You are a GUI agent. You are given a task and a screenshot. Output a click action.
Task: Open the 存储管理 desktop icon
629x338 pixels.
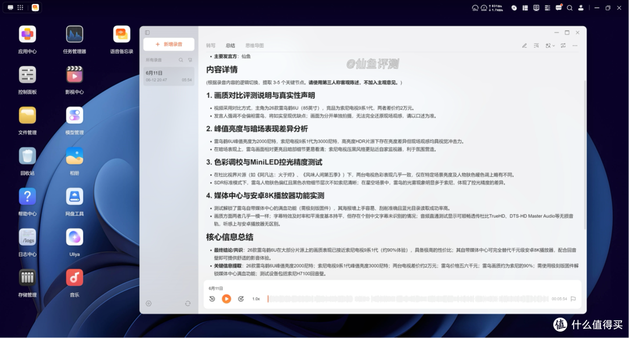(x=27, y=277)
